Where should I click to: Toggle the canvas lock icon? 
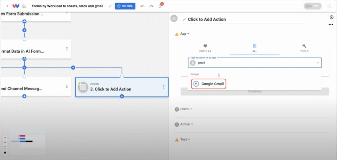tap(5, 152)
